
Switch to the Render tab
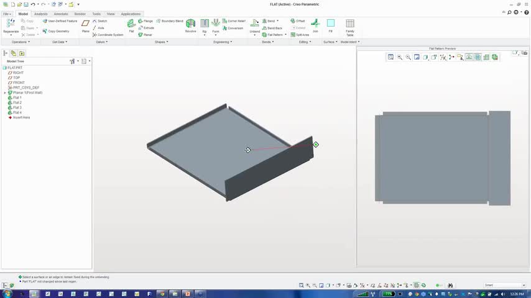[x=80, y=14]
